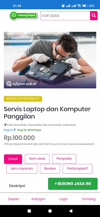
Task: Tap the alarm icon in status bar
Action: (63, 6)
